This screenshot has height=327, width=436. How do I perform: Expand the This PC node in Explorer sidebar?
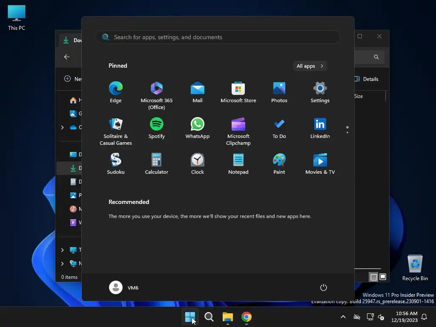point(62,250)
